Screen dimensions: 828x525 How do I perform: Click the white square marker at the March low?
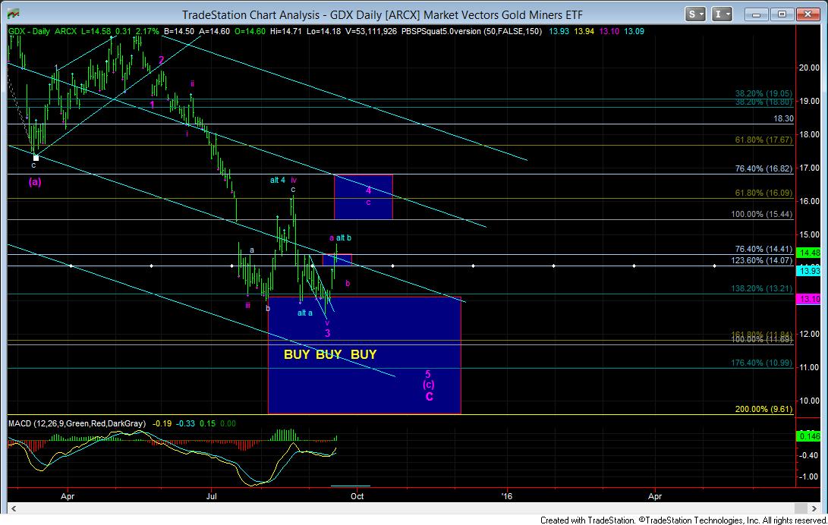tap(36, 157)
